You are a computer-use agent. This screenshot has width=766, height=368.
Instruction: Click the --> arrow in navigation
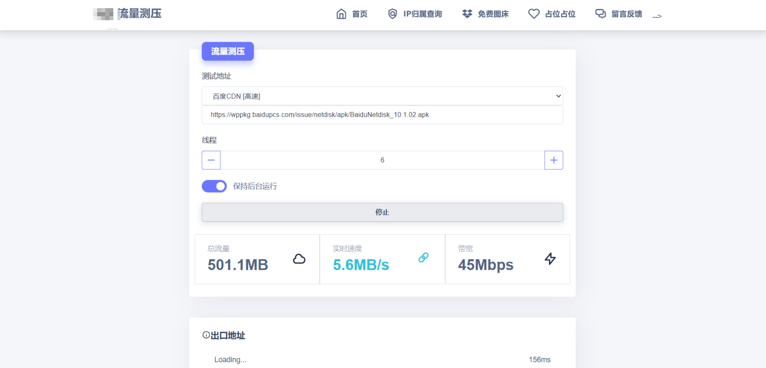[x=657, y=16]
